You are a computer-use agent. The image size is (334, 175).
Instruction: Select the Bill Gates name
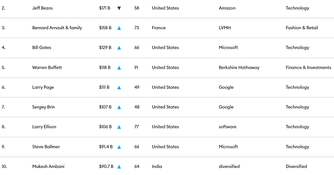tap(42, 47)
